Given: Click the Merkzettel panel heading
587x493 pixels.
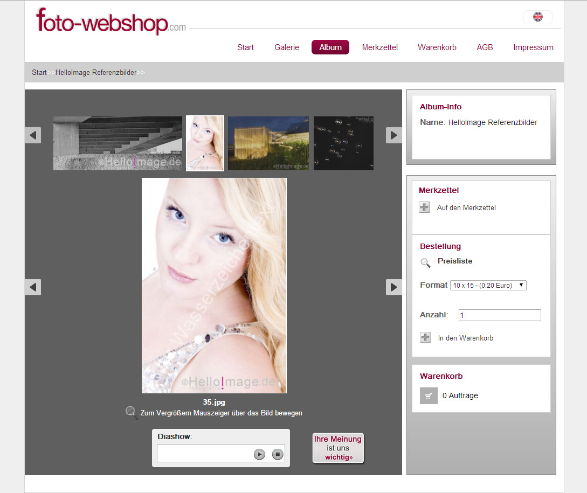Looking at the screenshot, I should click(x=439, y=190).
